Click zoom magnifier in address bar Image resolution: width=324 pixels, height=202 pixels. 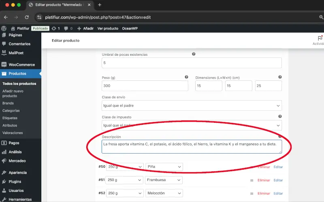321,17
